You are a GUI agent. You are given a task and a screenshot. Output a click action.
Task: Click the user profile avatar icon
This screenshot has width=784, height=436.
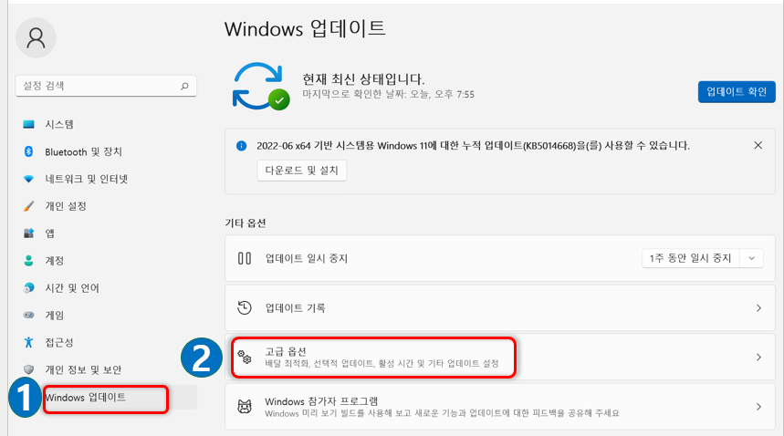coord(36,38)
